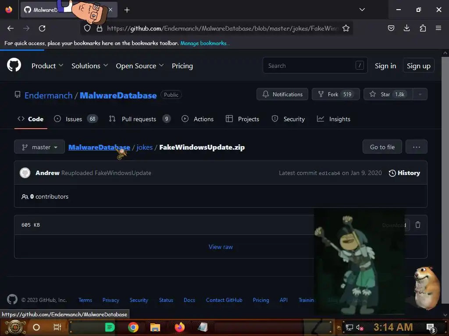This screenshot has height=336, width=449.
Task: Click the Reuploaded FakeWindowsUpdate commit message
Action: point(106,173)
